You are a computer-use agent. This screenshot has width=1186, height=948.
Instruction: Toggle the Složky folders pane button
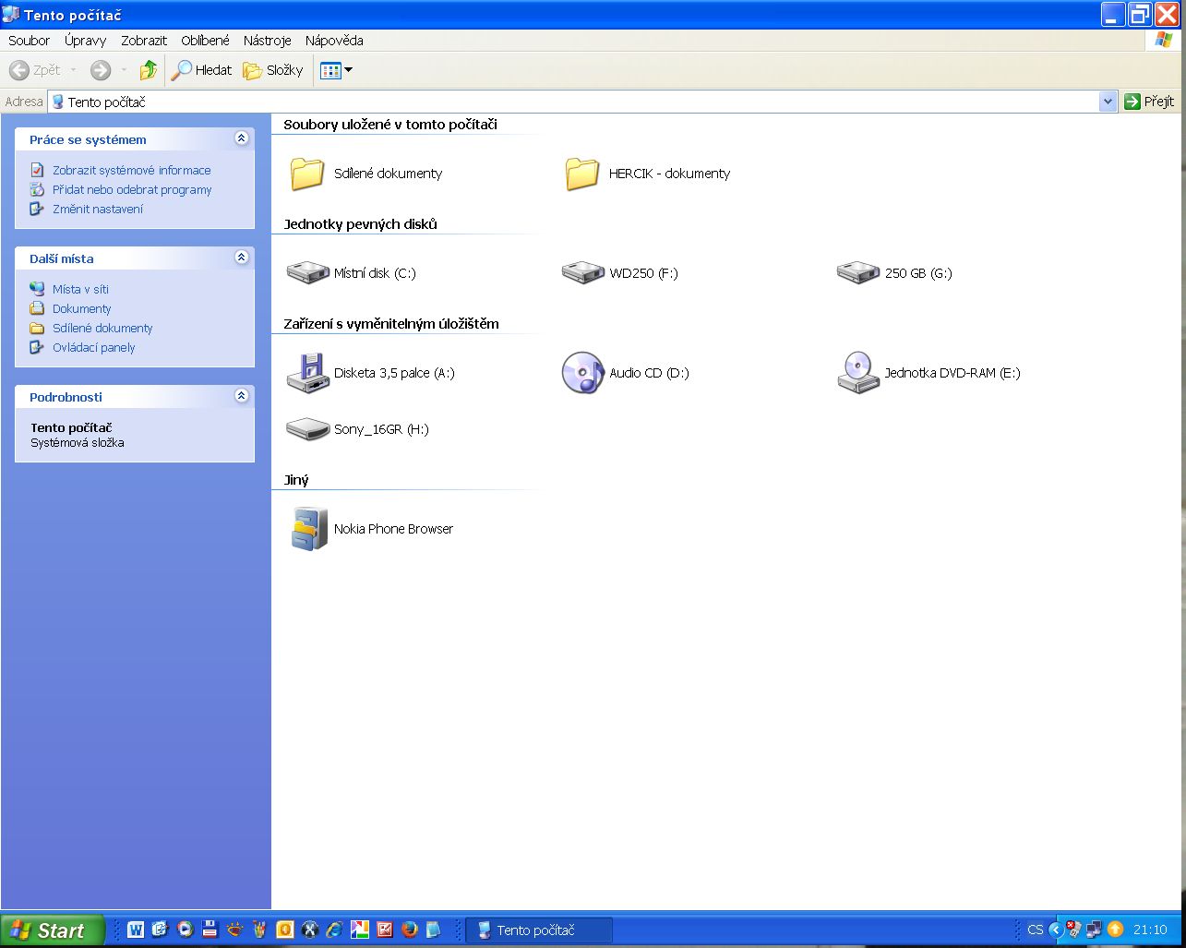[273, 70]
